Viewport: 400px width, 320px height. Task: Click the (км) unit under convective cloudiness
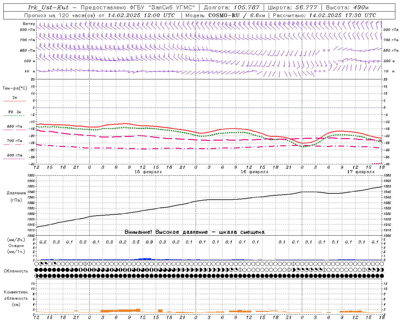[16, 304]
